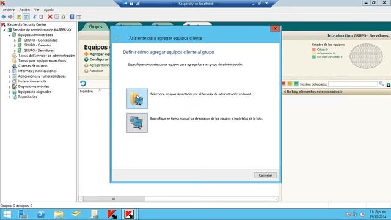391x220 pixels.
Task: Click the action pane toolbar icon
Action: coord(79,16)
